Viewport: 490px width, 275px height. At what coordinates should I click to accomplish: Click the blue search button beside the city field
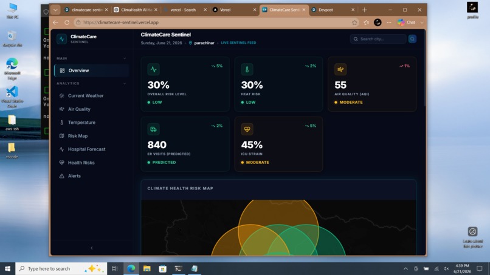click(x=412, y=39)
